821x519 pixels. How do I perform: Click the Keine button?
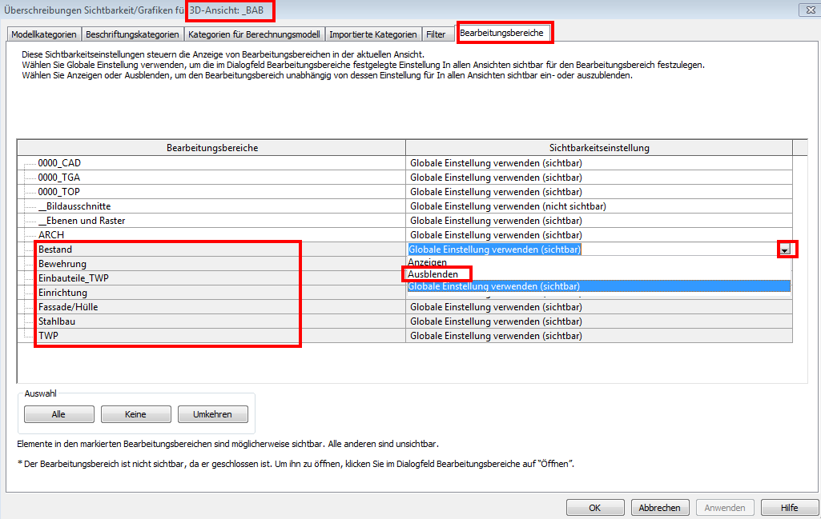pos(136,414)
